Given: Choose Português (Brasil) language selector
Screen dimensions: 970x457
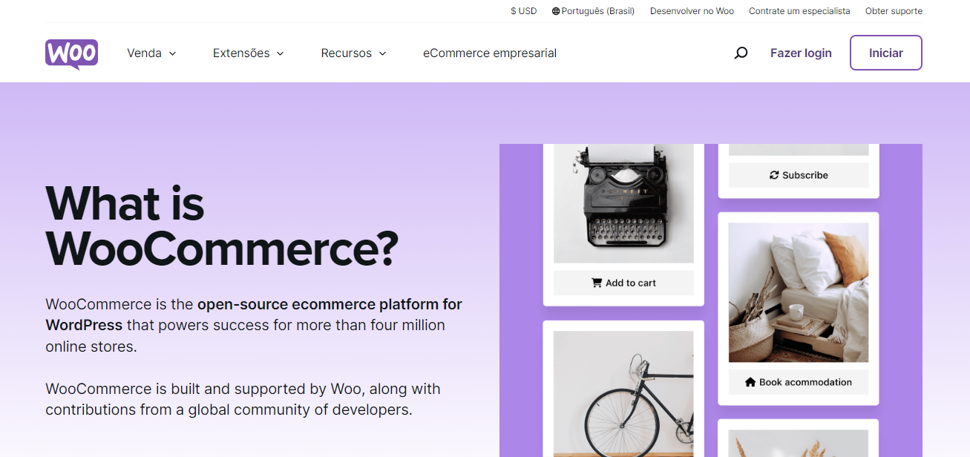Looking at the screenshot, I should pos(597,11).
